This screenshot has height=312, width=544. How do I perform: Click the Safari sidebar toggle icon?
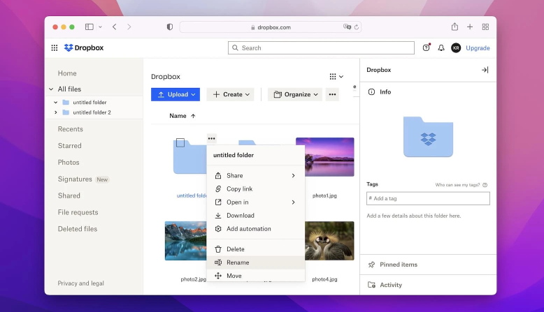[90, 27]
